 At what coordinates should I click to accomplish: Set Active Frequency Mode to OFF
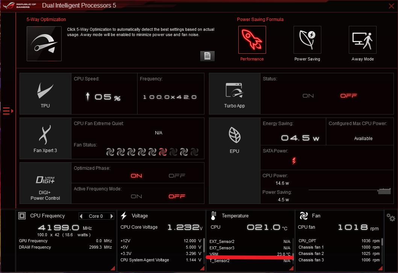pos(177,196)
